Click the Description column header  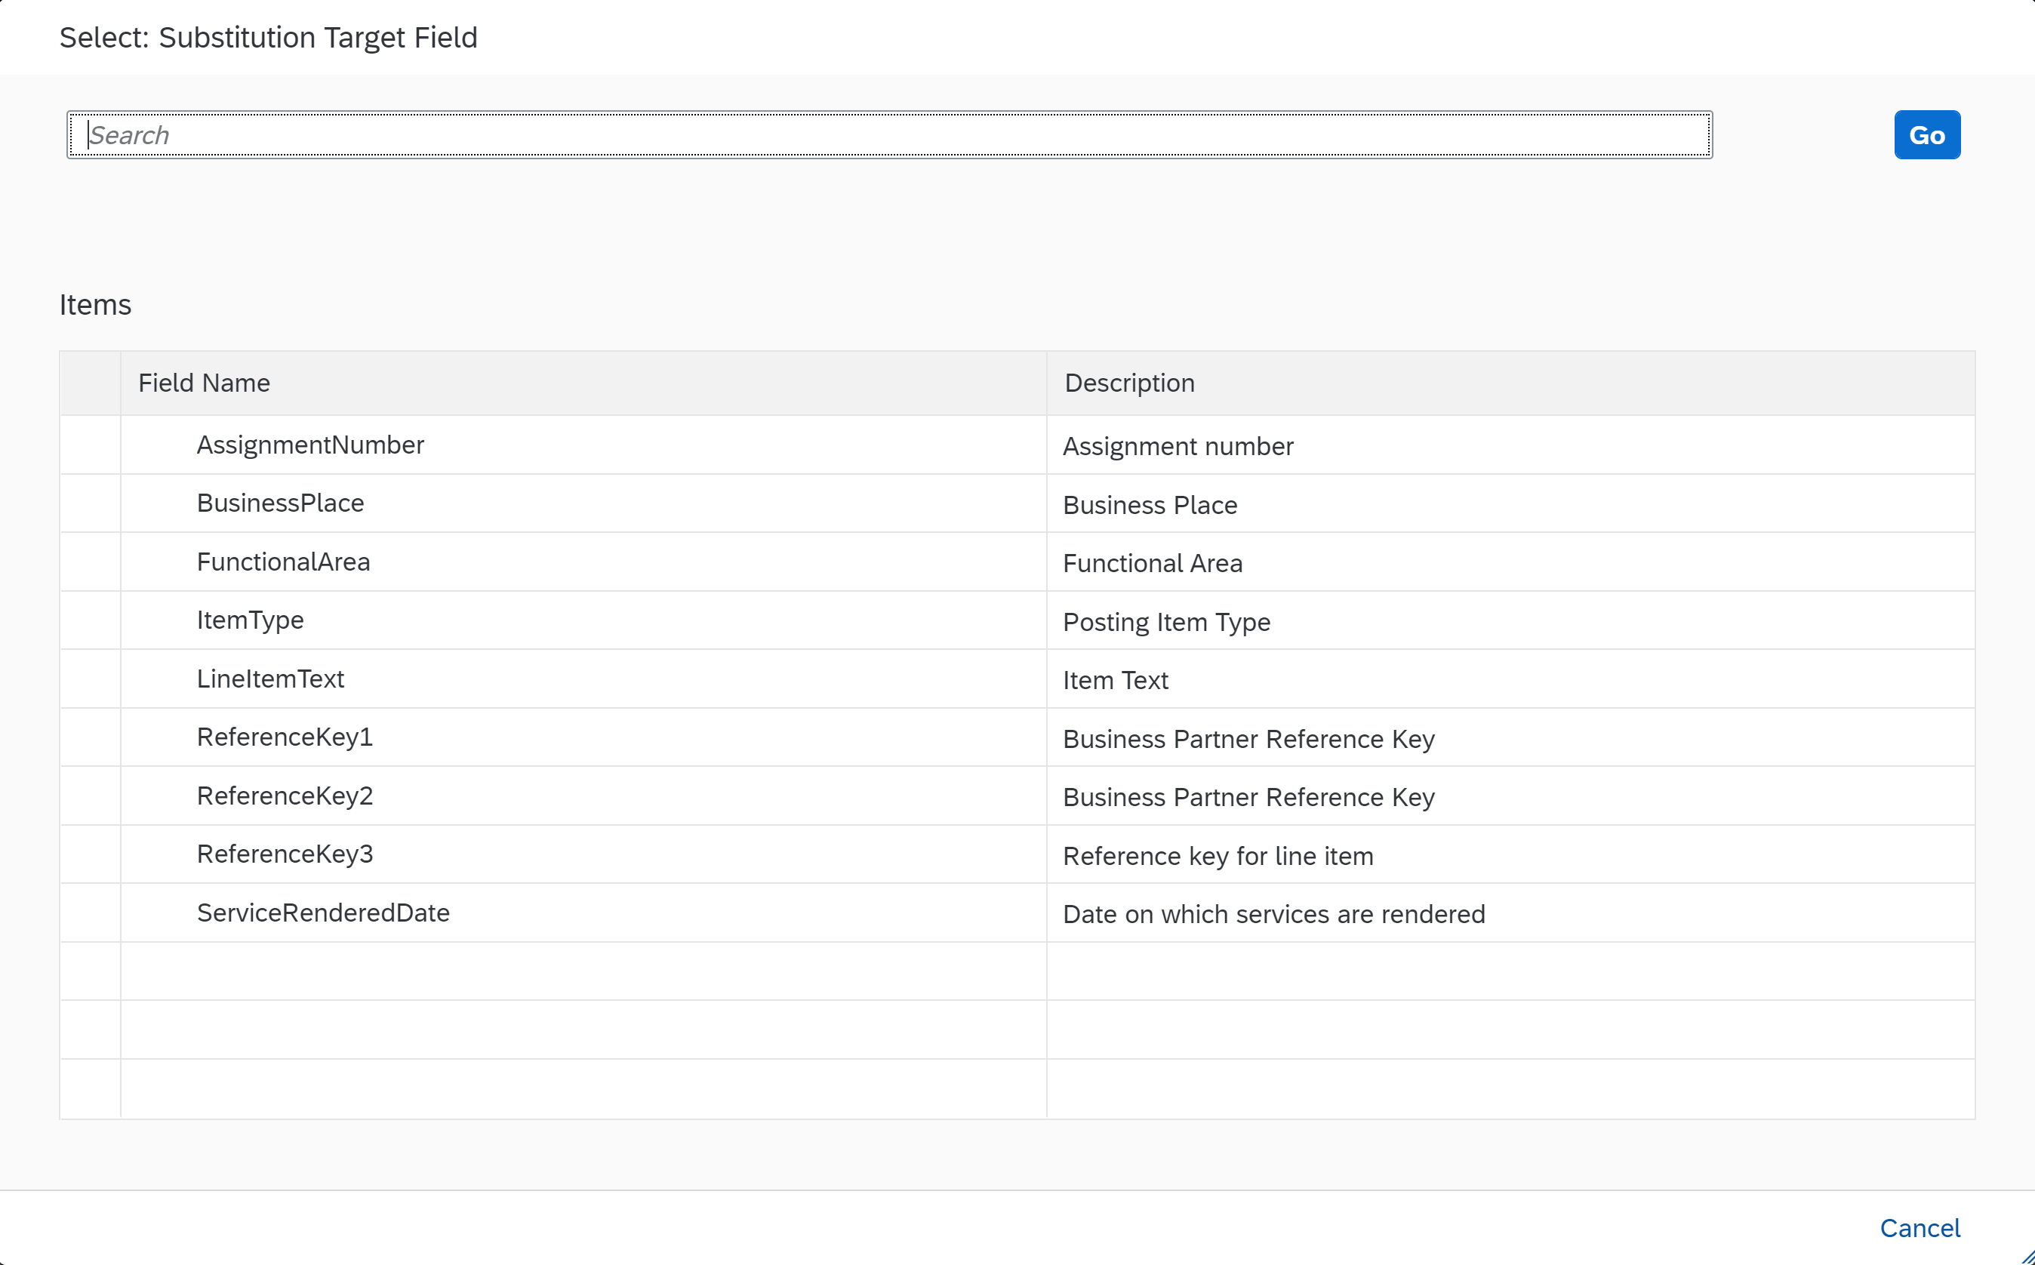1510,383
